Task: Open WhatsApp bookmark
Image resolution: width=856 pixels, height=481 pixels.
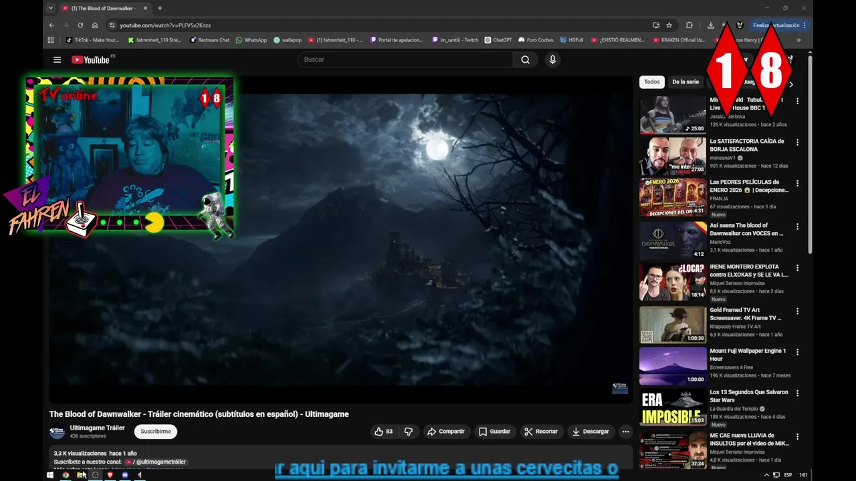Action: click(251, 40)
